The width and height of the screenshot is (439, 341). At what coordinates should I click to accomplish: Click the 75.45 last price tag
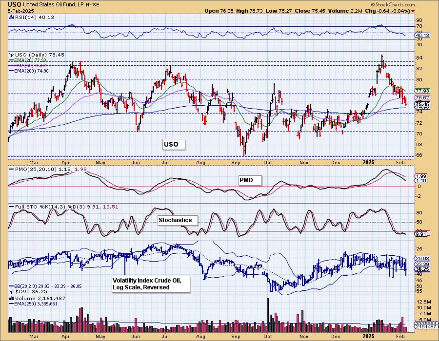pos(423,104)
